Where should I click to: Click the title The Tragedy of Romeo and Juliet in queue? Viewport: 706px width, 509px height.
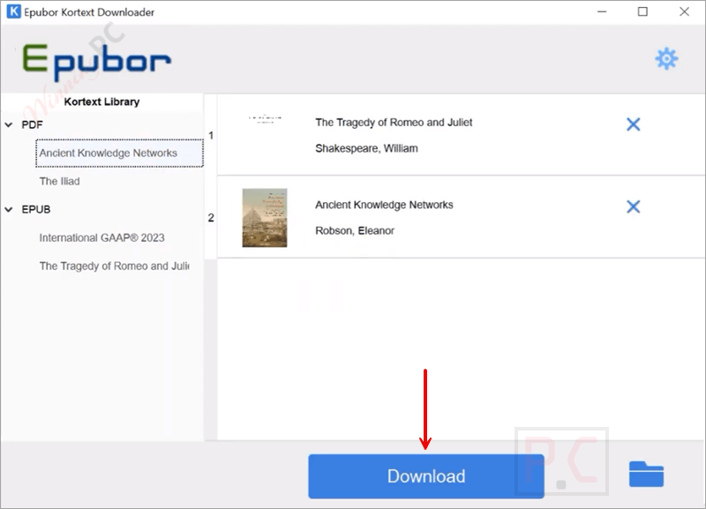394,123
